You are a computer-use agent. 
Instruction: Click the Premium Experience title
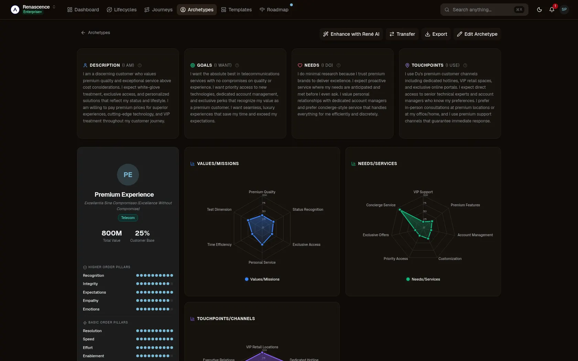point(124,195)
